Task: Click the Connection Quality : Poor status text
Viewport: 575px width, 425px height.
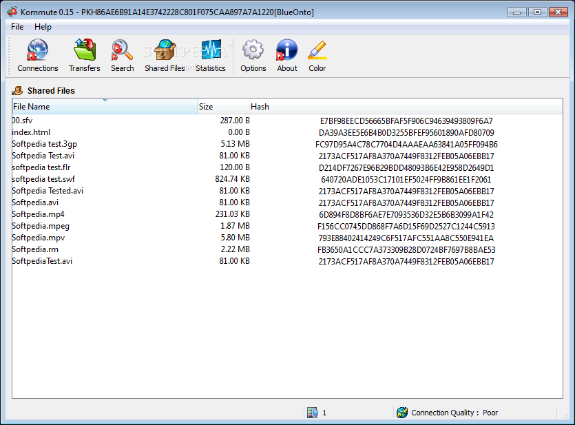Action: [x=454, y=413]
